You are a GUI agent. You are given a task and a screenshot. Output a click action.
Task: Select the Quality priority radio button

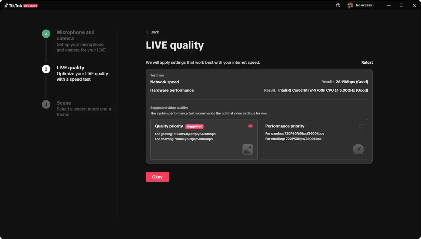click(x=250, y=126)
